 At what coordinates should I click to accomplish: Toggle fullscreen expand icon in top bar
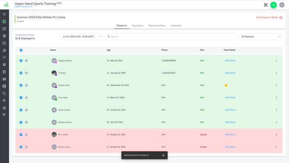(266, 5)
